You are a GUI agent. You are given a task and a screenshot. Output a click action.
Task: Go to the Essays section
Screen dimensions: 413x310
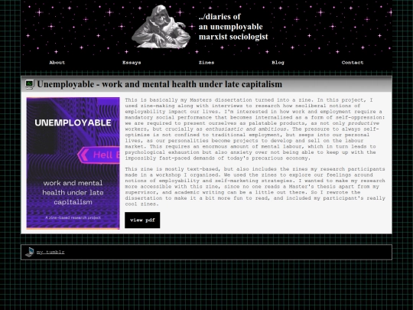tap(132, 63)
